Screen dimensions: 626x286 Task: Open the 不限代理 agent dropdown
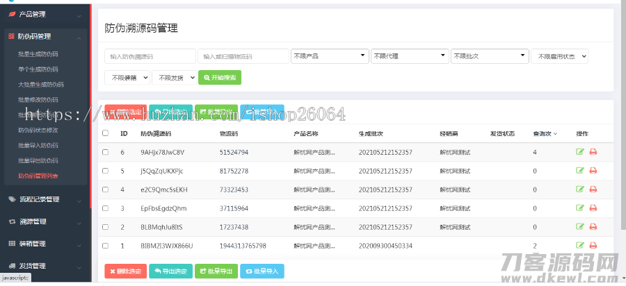tap(409, 56)
